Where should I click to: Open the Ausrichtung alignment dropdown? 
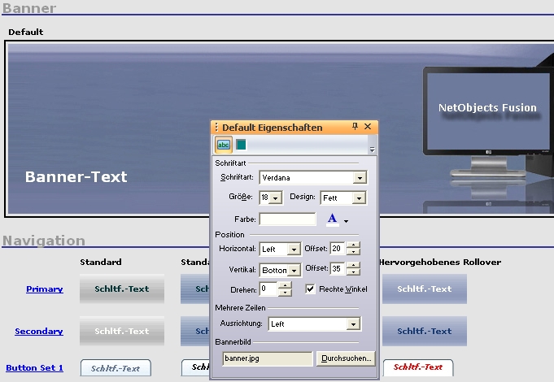[x=352, y=324]
